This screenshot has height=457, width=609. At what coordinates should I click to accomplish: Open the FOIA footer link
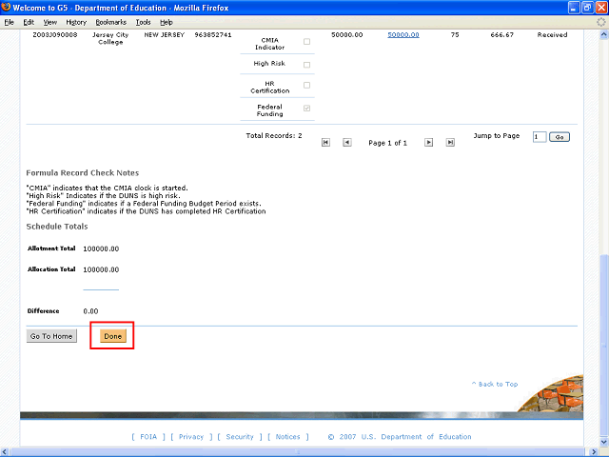coord(148,437)
